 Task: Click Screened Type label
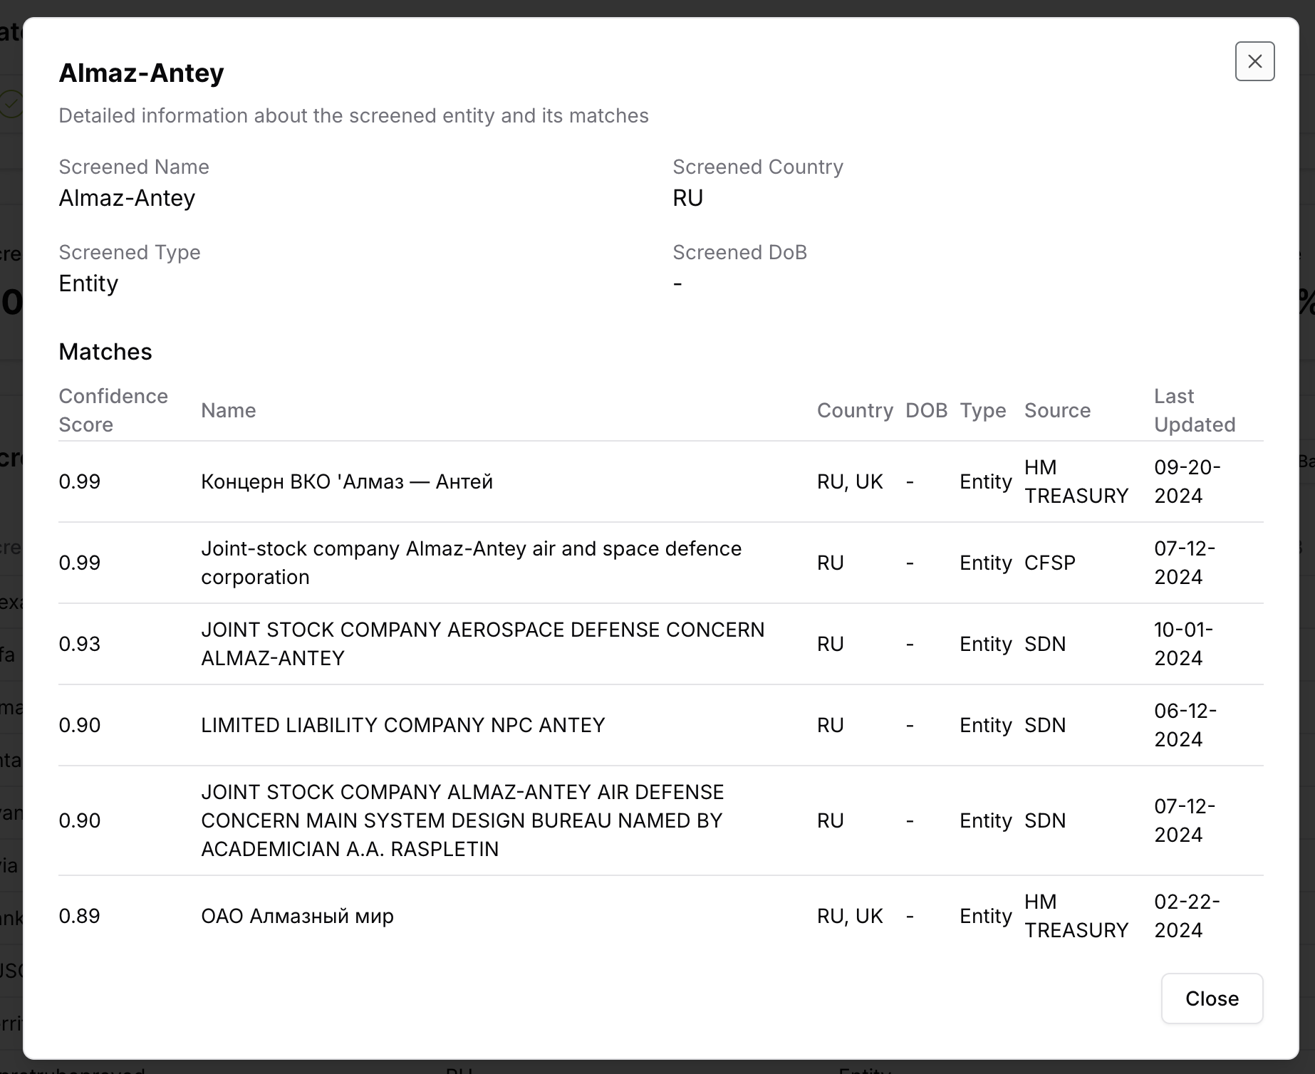pos(130,252)
